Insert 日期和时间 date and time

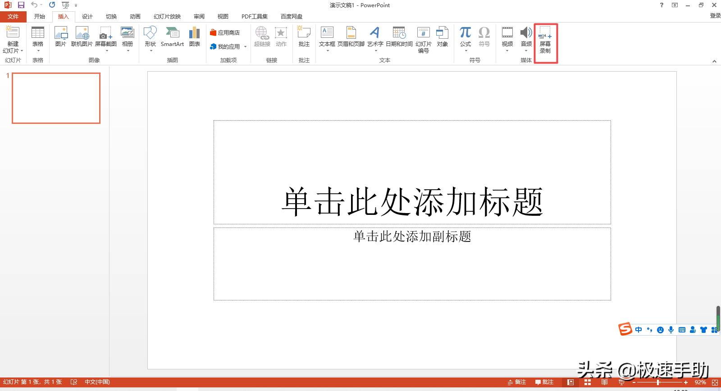(x=399, y=36)
